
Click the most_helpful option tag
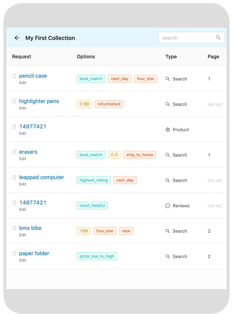[x=92, y=206]
